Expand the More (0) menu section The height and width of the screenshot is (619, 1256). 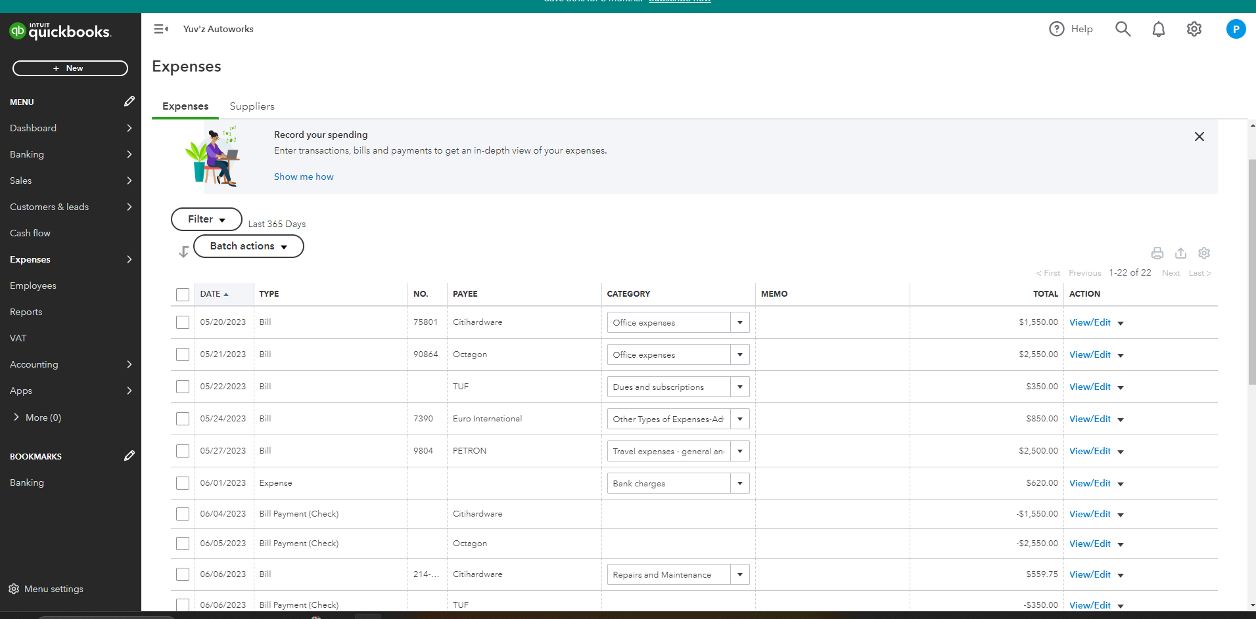coord(37,417)
